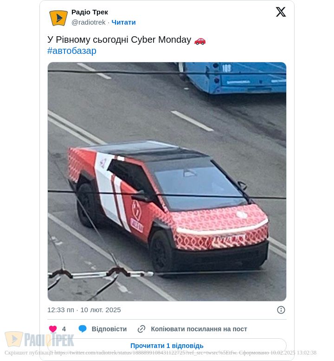Select Копіювати посилання на пост
Screen dimensions: 334x361
point(199,329)
